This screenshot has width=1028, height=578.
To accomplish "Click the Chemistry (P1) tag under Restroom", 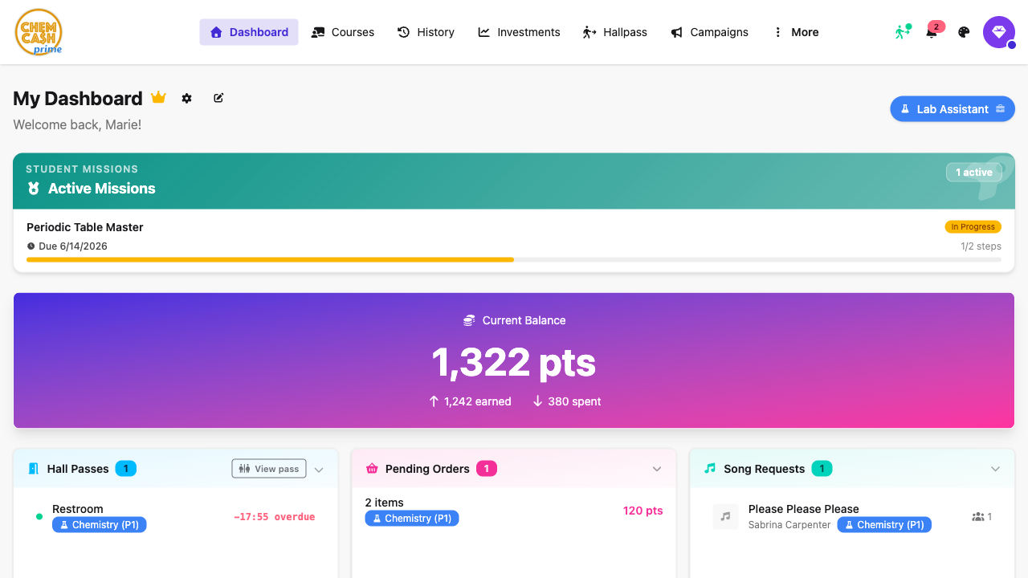I will (100, 525).
